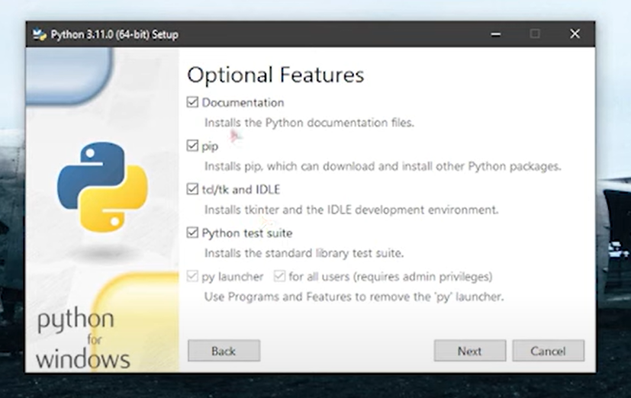
Task: Proceed with the Next button
Action: [x=470, y=351]
